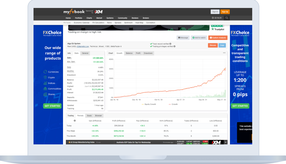Click the Custom Analysis orange button

pyautogui.click(x=218, y=38)
